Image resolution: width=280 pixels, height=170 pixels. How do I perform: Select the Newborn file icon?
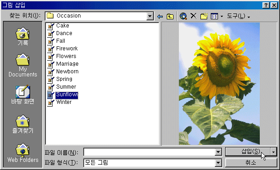pos(50,72)
